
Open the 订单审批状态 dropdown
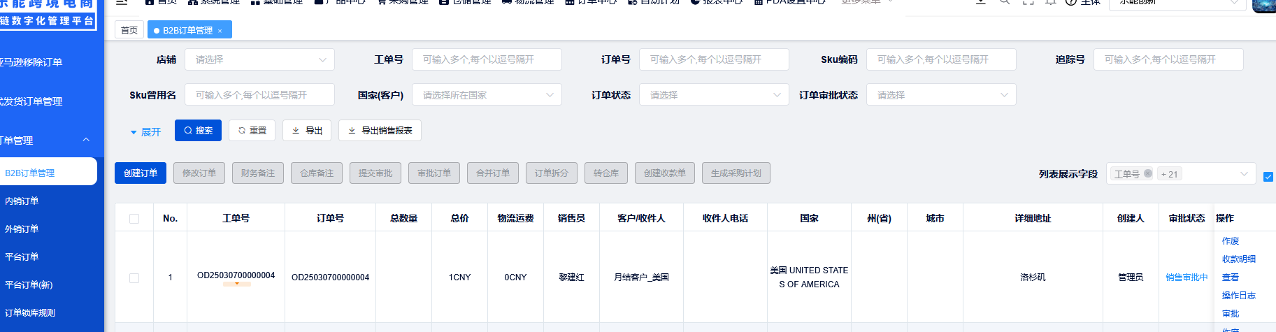tap(941, 95)
